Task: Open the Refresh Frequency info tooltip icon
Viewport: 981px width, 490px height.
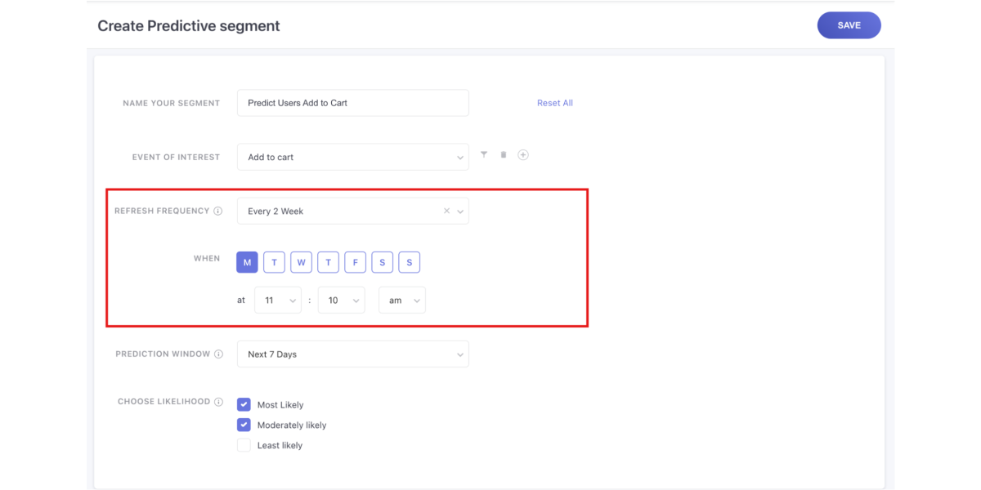Action: (217, 210)
